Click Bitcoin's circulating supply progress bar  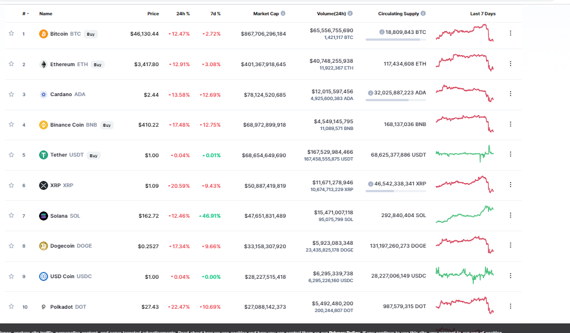[x=396, y=40]
